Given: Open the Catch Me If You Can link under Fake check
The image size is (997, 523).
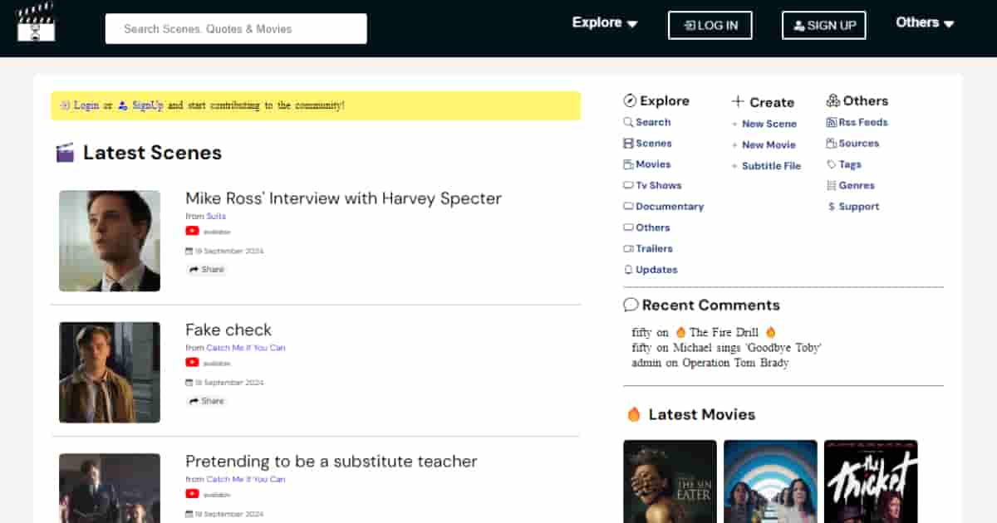Looking at the screenshot, I should coord(245,348).
